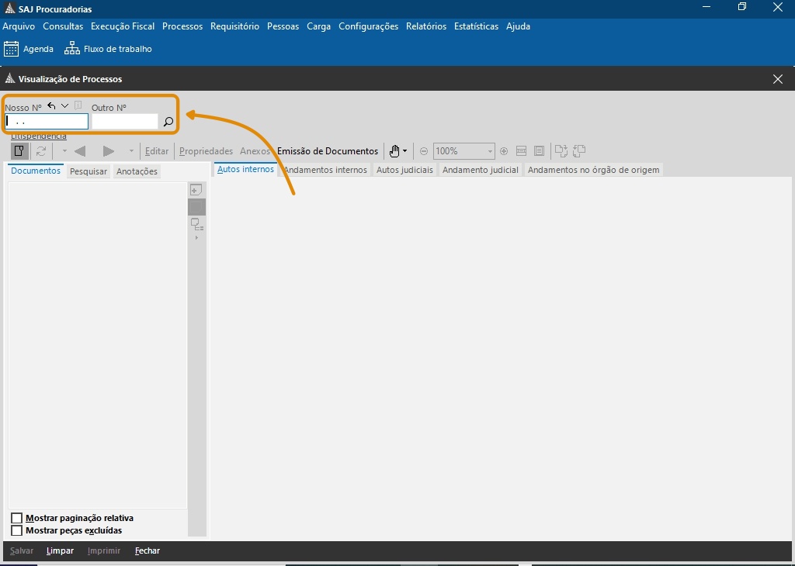Enable Mostrar paginação relativa checkbox

click(17, 518)
